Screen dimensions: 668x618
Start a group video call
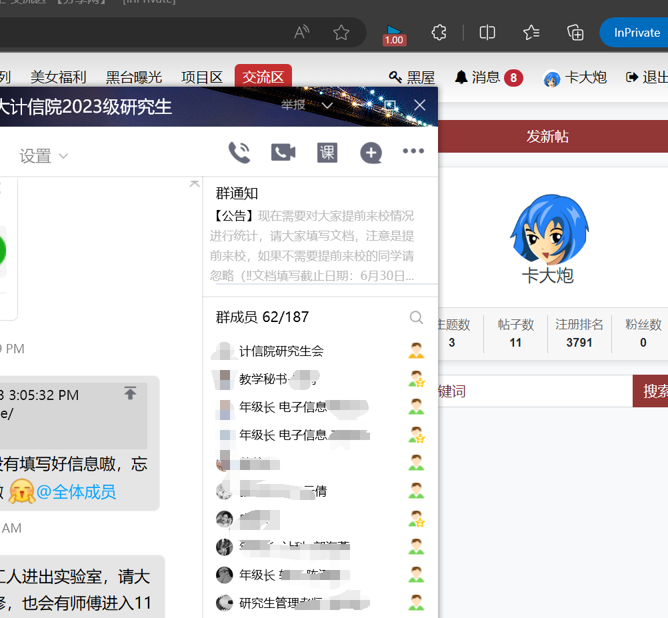[283, 153]
